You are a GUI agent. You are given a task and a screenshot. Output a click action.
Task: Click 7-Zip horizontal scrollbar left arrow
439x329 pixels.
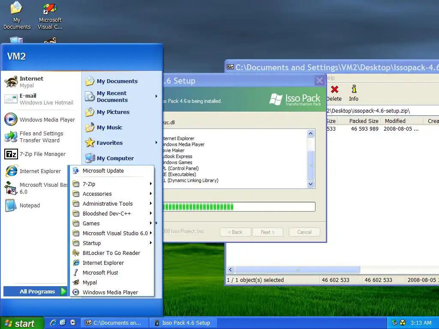tap(230, 270)
